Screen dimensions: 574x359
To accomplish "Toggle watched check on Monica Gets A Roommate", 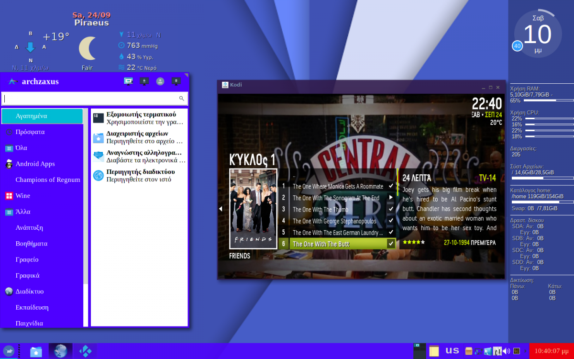I will (x=391, y=186).
